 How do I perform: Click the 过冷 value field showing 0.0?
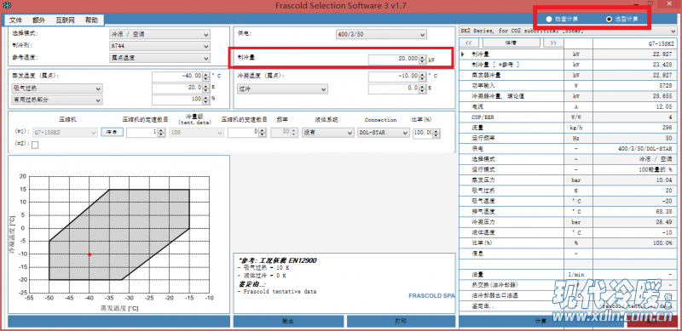(393, 88)
